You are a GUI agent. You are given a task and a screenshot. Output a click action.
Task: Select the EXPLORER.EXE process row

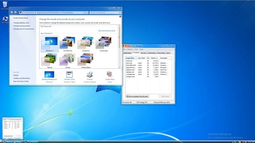tap(148, 65)
